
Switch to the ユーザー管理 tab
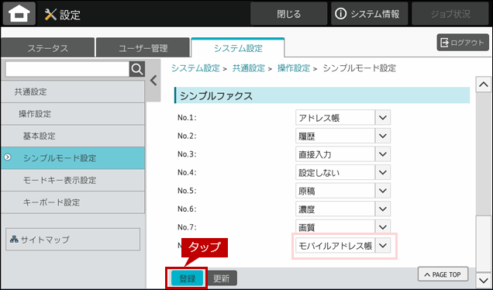(143, 48)
